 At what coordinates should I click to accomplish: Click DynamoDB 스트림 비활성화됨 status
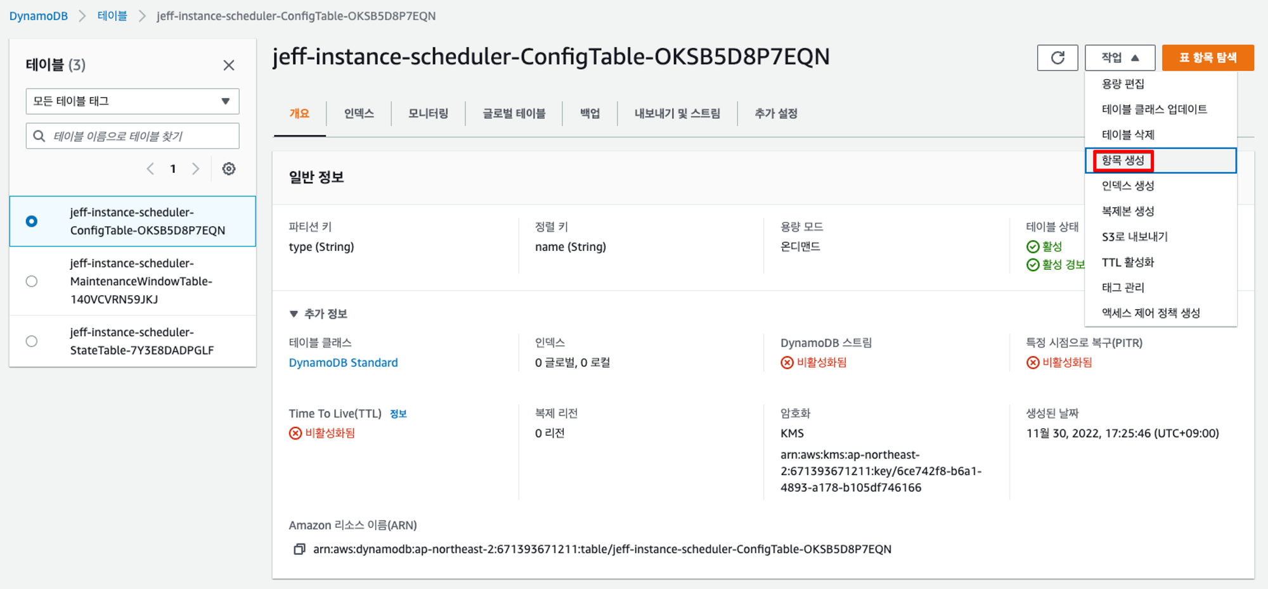pos(821,362)
